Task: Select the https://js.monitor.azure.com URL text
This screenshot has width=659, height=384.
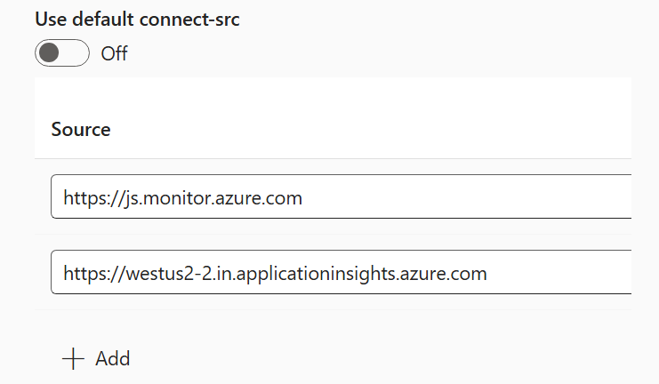Action: [182, 197]
